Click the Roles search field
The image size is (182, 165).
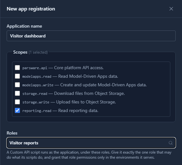point(91,143)
